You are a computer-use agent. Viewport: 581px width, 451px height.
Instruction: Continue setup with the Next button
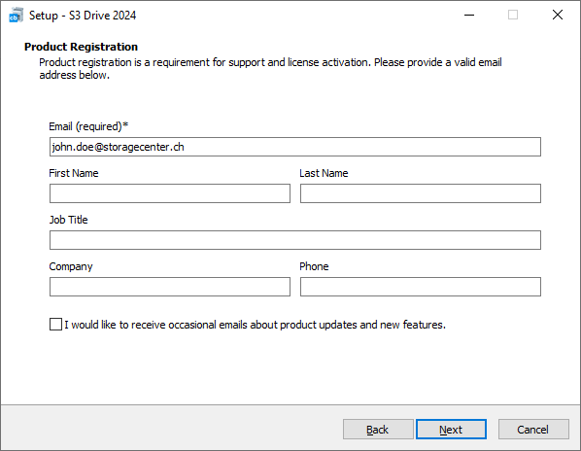click(x=451, y=430)
